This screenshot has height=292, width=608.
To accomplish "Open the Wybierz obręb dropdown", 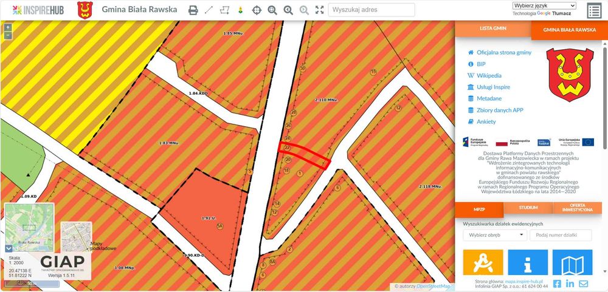I will tap(495, 235).
